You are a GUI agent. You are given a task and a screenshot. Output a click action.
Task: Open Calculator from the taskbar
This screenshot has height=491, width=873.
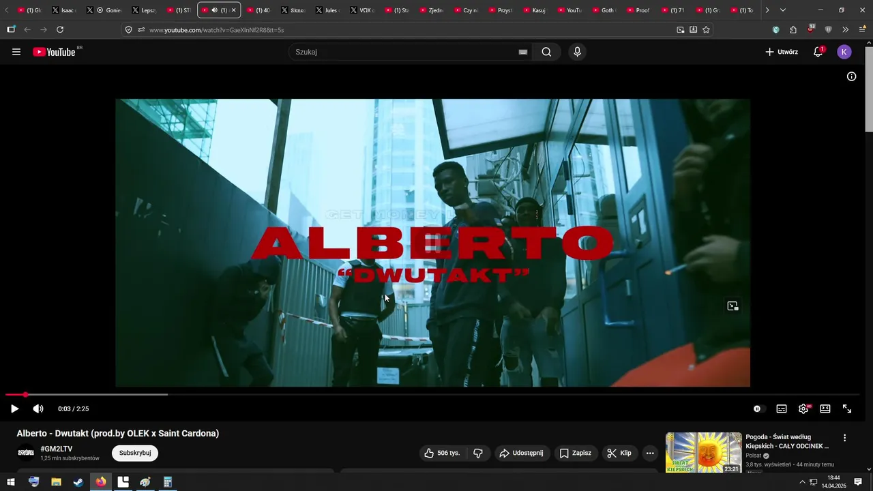[168, 482]
